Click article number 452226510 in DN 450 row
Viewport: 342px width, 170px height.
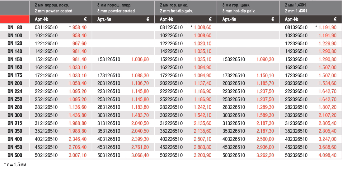coord(171,147)
